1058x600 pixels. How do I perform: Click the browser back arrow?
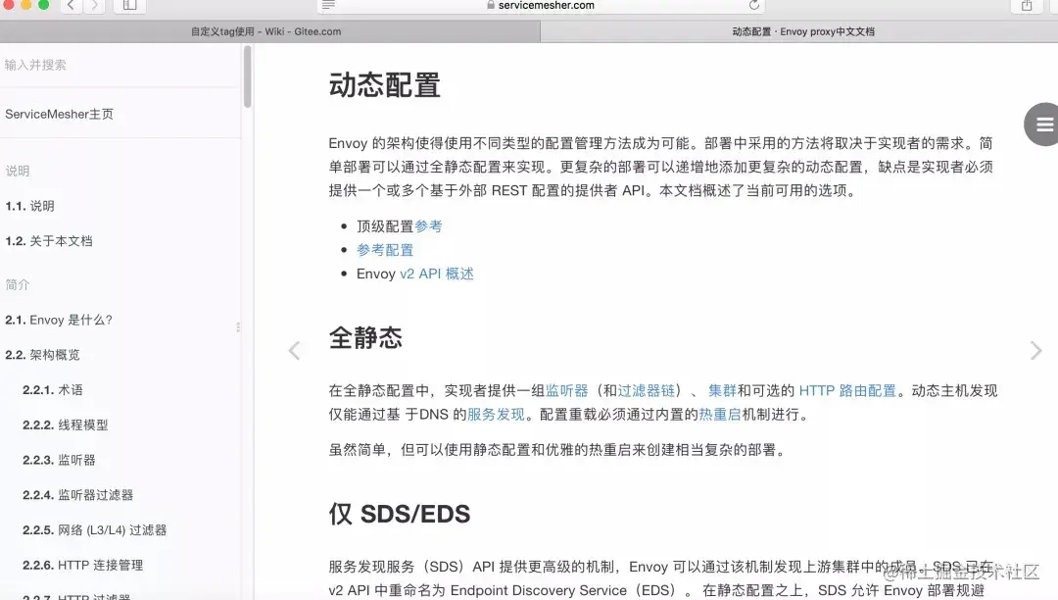pos(71,5)
